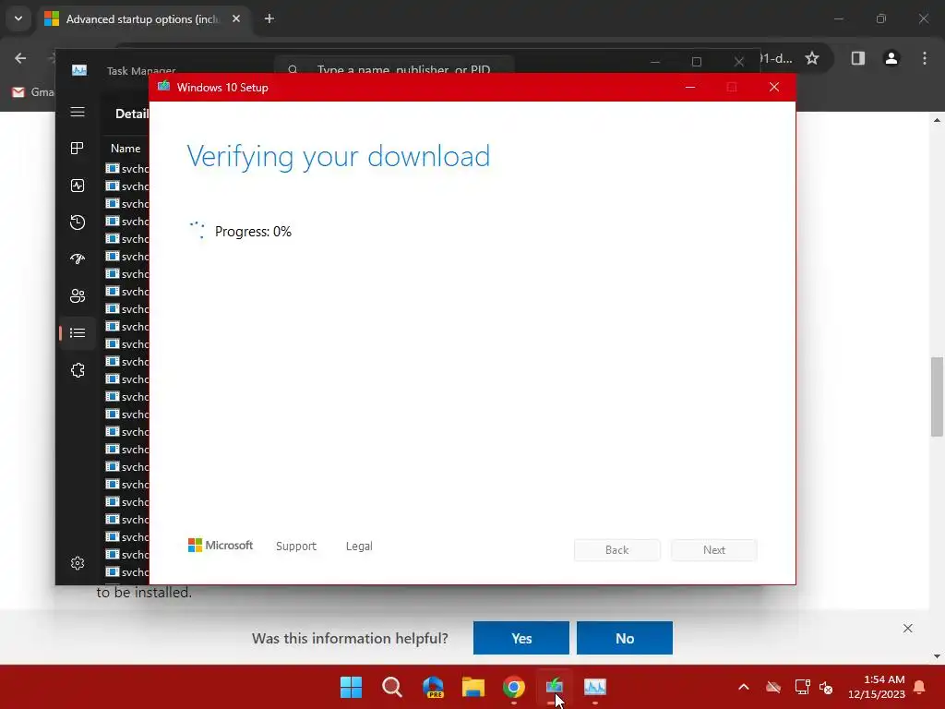Open notifications bell icon

coord(920,687)
